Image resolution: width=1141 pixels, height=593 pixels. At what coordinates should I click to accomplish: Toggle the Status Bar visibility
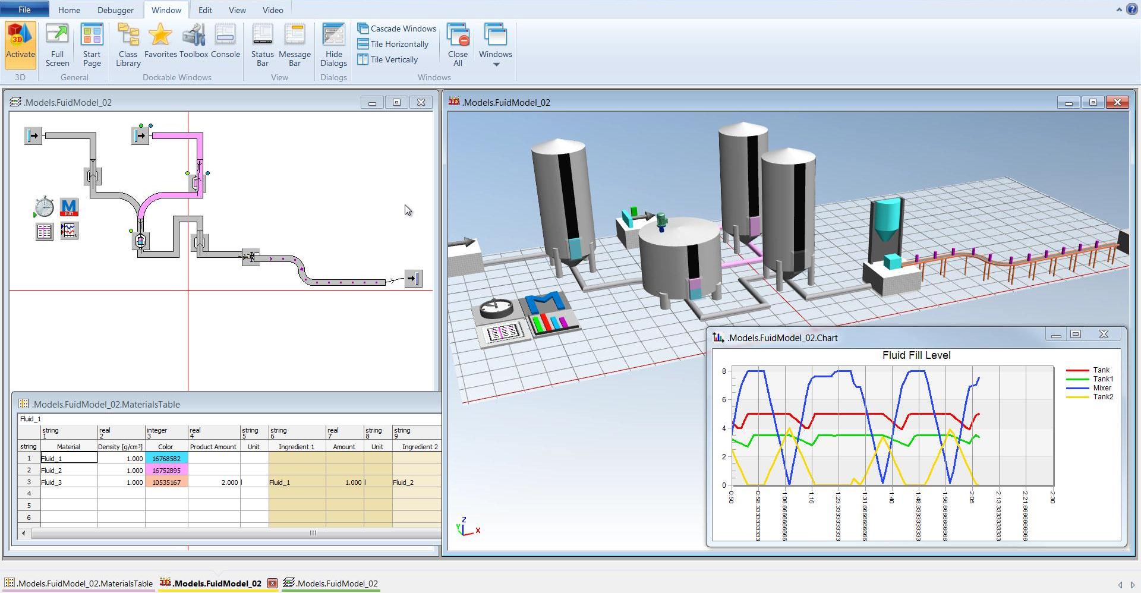click(x=262, y=45)
